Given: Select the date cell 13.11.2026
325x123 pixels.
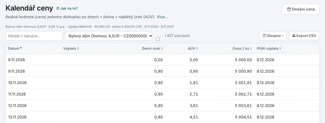Looking at the screenshot, I should (x=17, y=117).
